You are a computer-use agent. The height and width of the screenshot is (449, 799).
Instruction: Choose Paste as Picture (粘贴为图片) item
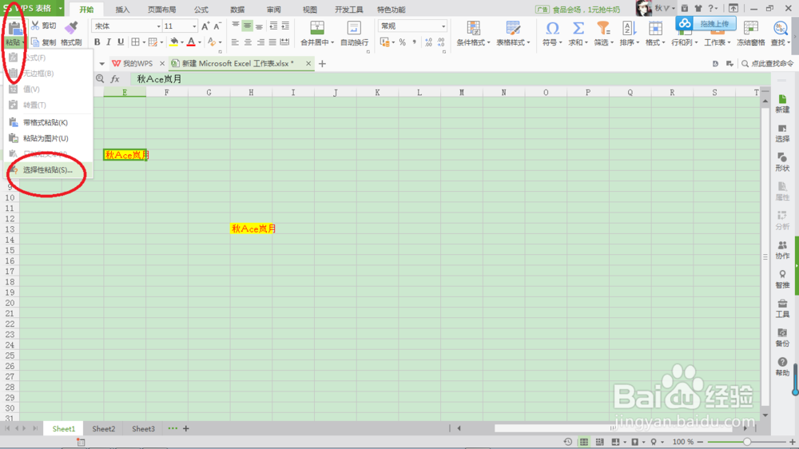(x=48, y=138)
